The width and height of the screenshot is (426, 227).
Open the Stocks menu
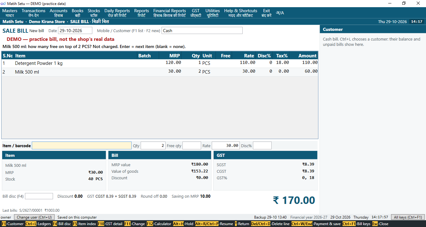pos(94,13)
